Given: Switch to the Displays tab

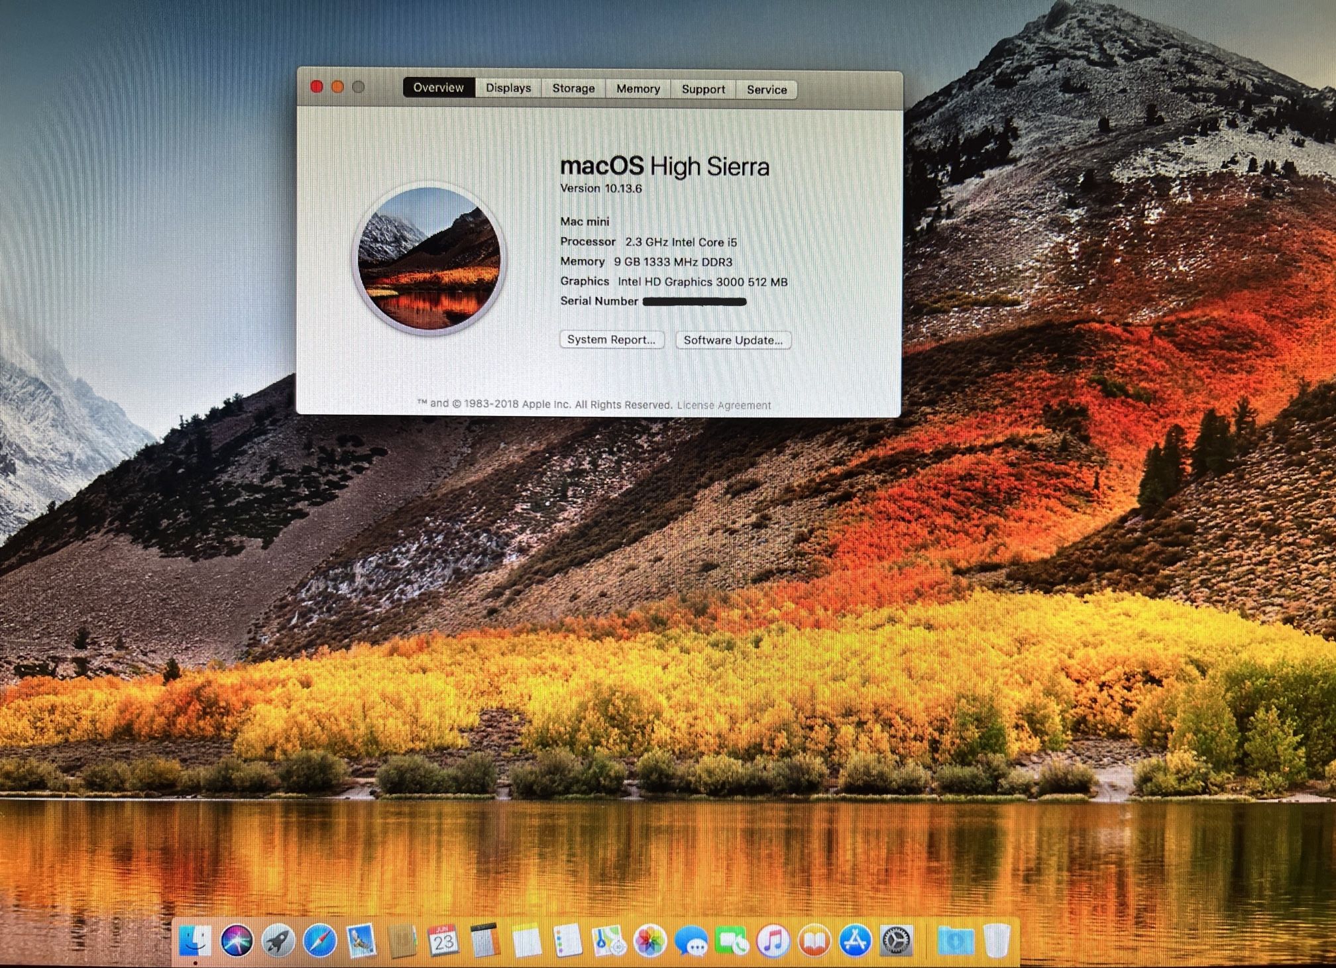Looking at the screenshot, I should (x=508, y=88).
